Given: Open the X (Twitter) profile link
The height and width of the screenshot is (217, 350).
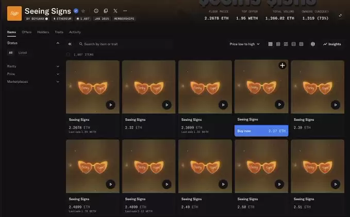Looking at the screenshot, I should pos(115,11).
